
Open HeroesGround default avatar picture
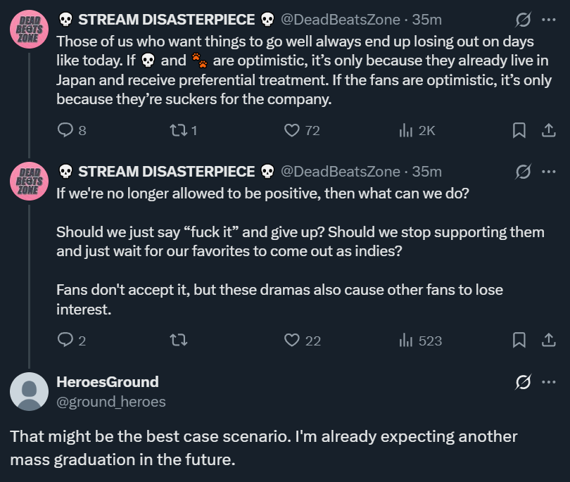(x=29, y=391)
